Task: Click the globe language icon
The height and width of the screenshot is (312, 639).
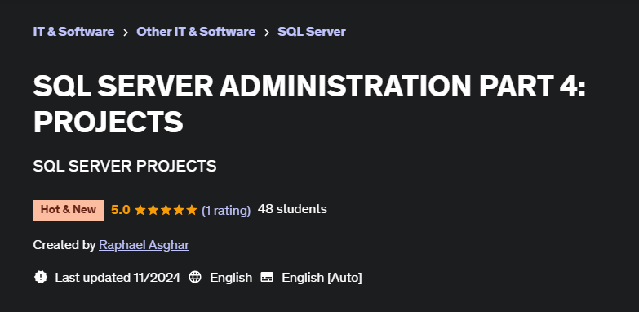Action: (x=195, y=278)
